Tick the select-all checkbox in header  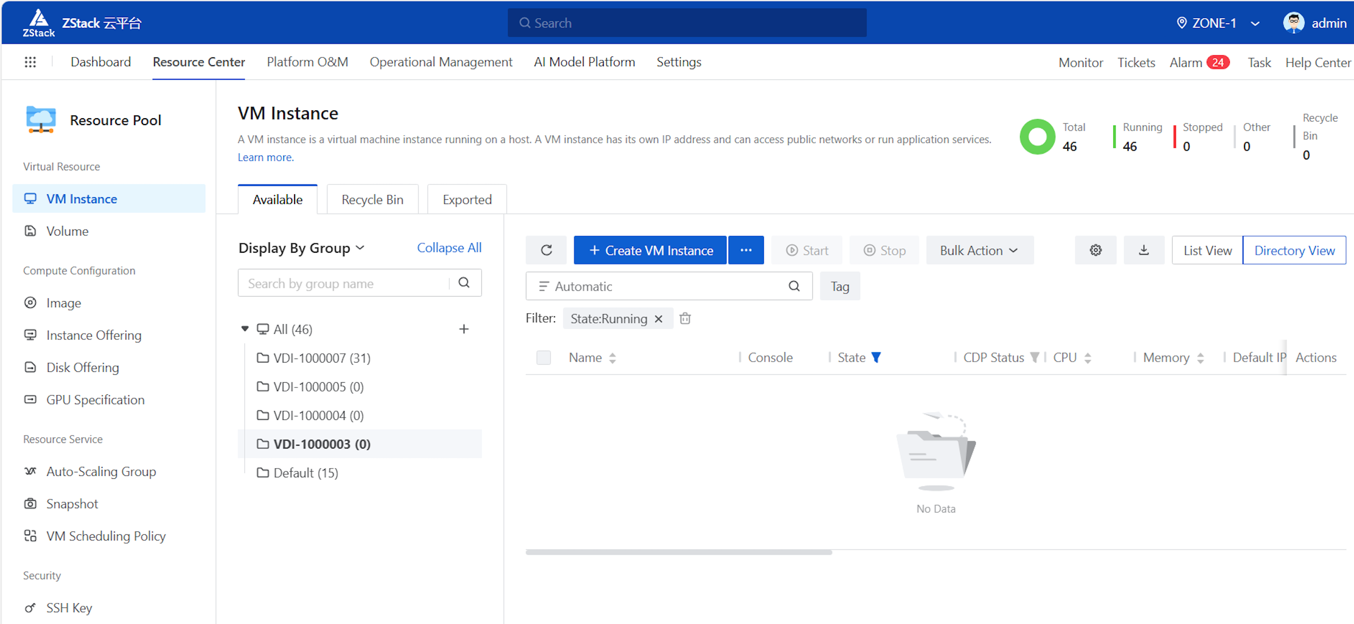point(543,357)
